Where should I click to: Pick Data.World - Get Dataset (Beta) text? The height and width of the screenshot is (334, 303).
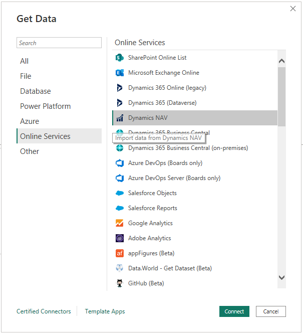tap(170, 268)
